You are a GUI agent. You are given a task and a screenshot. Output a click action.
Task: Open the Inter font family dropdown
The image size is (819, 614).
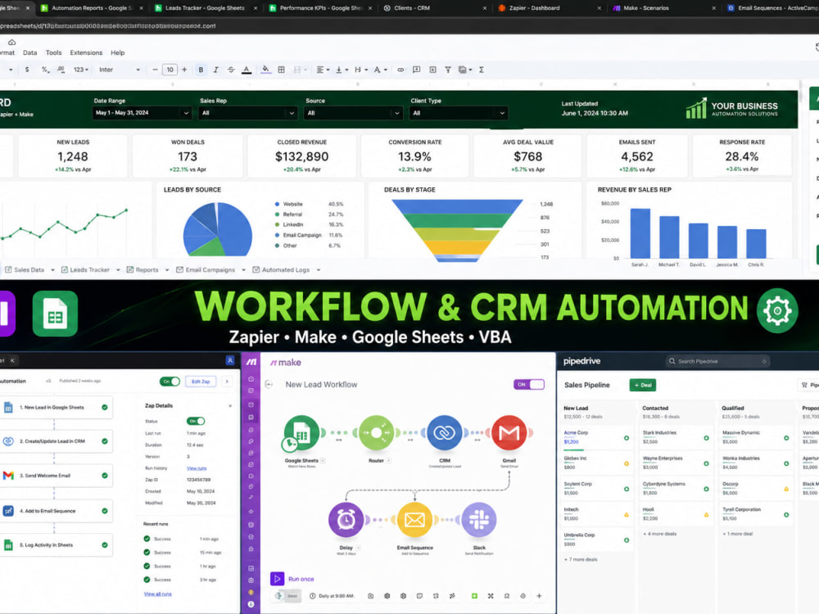[120, 70]
